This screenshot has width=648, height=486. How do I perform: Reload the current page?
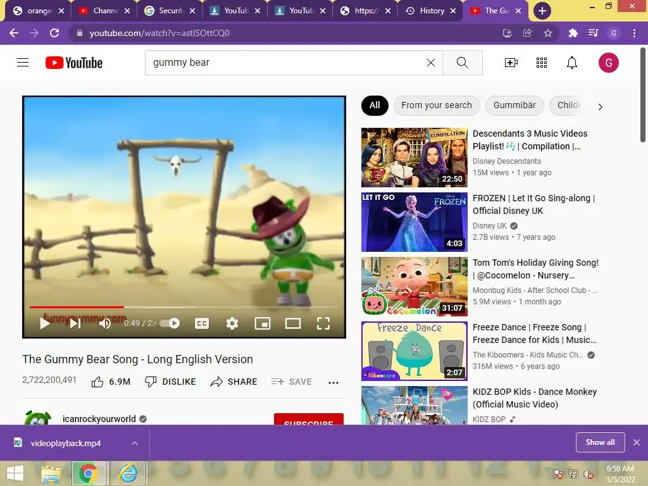(54, 33)
